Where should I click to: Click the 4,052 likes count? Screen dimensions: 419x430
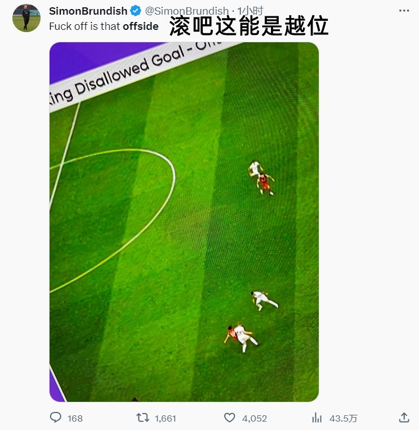tap(255, 418)
